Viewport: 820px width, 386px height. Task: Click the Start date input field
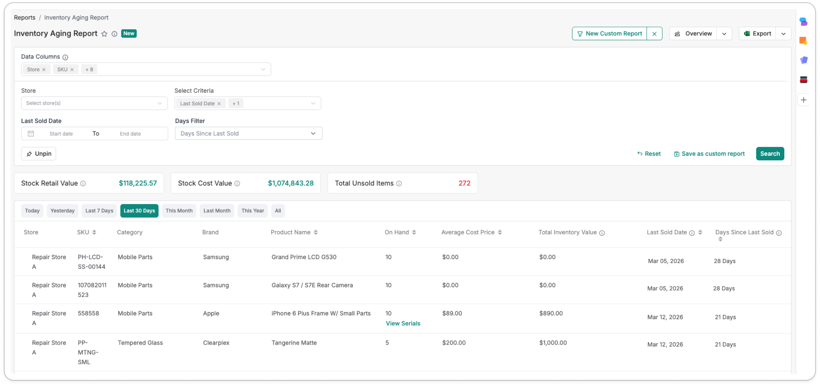click(61, 134)
